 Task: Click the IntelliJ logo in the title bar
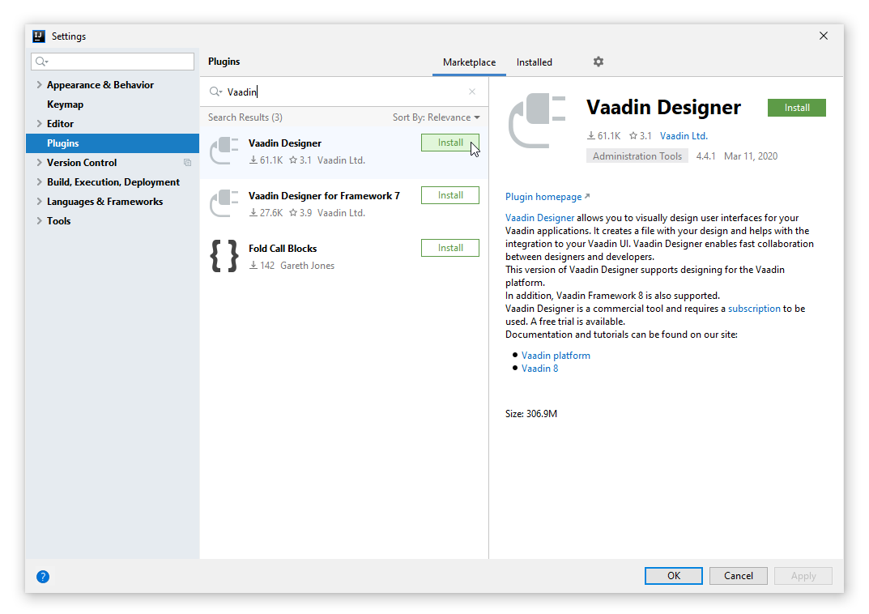click(38, 36)
